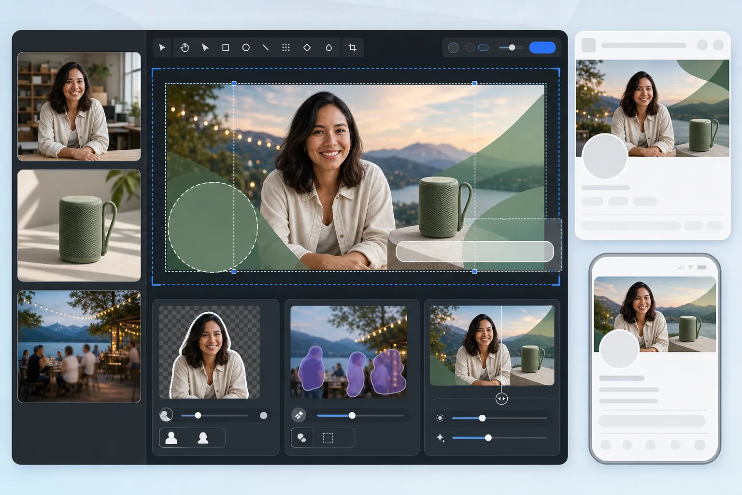The image size is (742, 495).
Task: Click the rounded text field on canvas
Action: [475, 251]
